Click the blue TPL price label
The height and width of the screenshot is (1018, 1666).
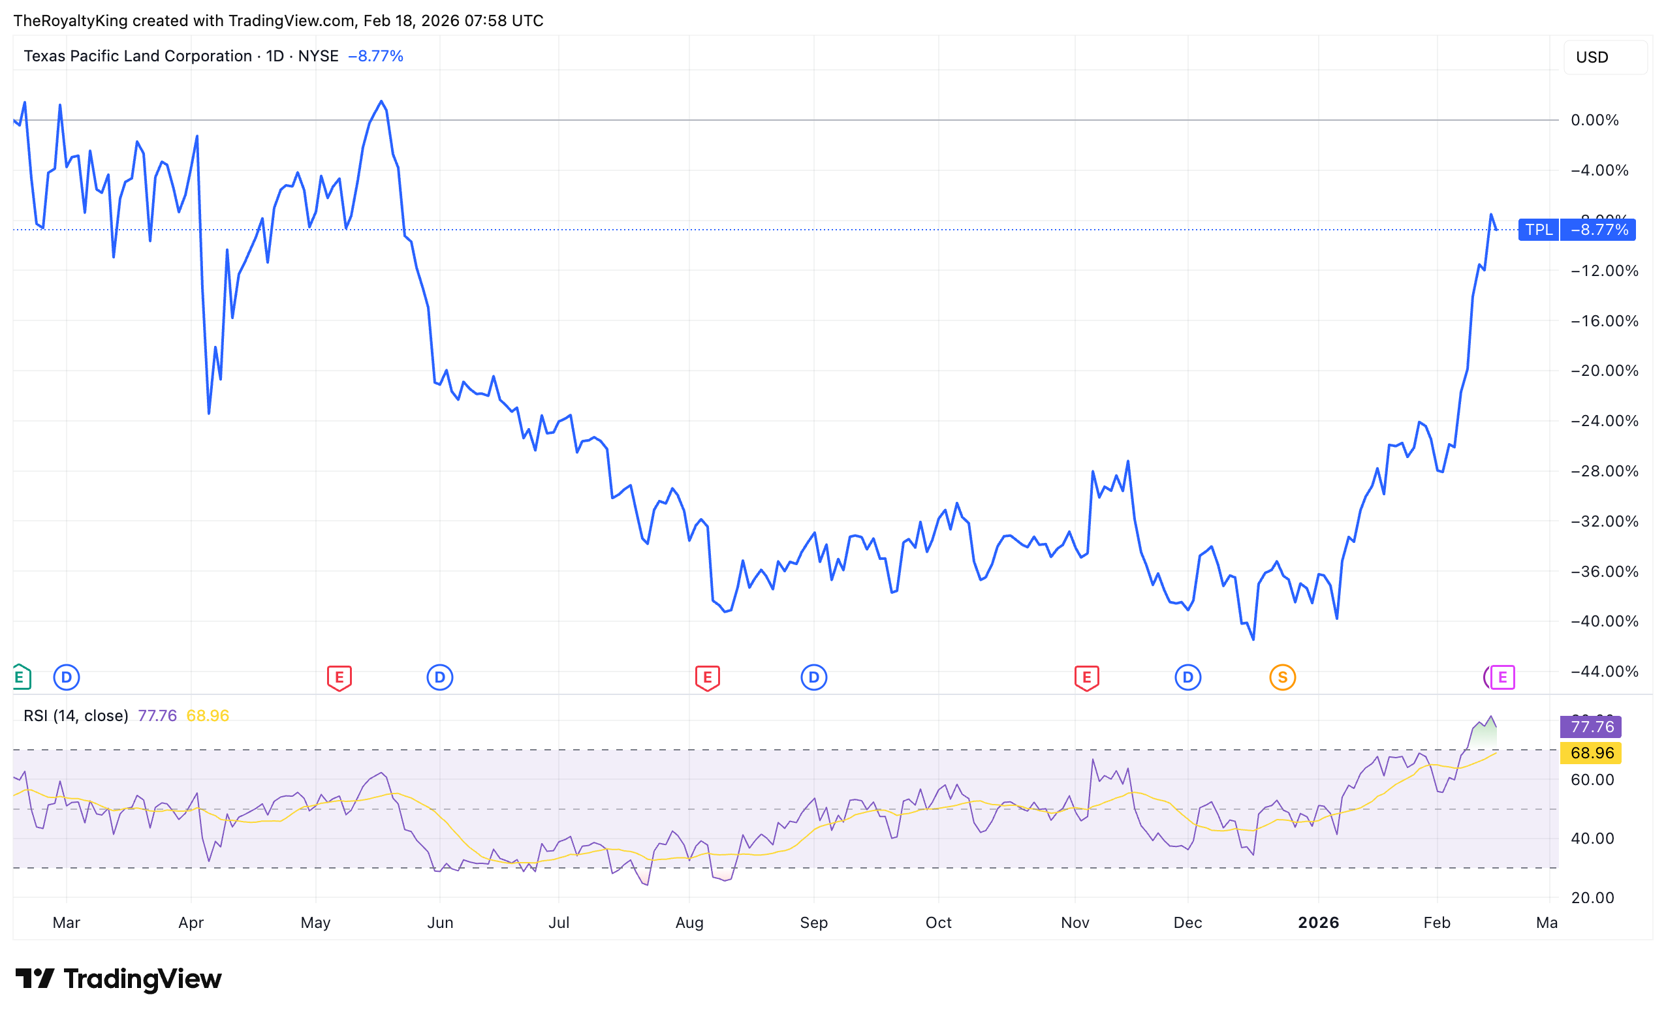pos(1538,230)
